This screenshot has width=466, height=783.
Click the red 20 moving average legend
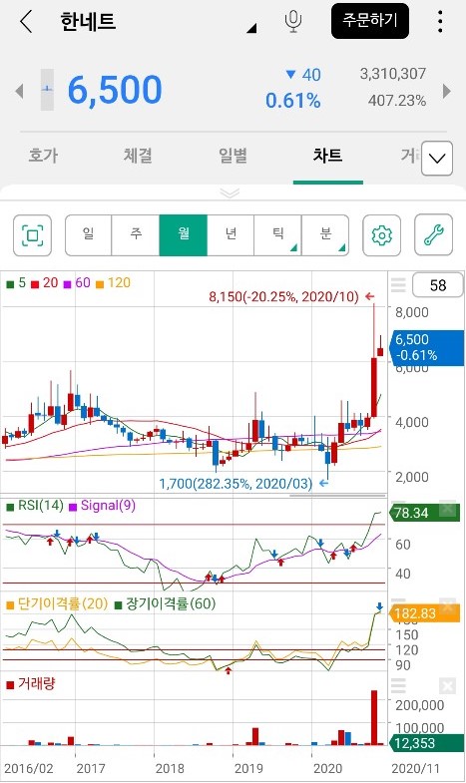(45, 283)
